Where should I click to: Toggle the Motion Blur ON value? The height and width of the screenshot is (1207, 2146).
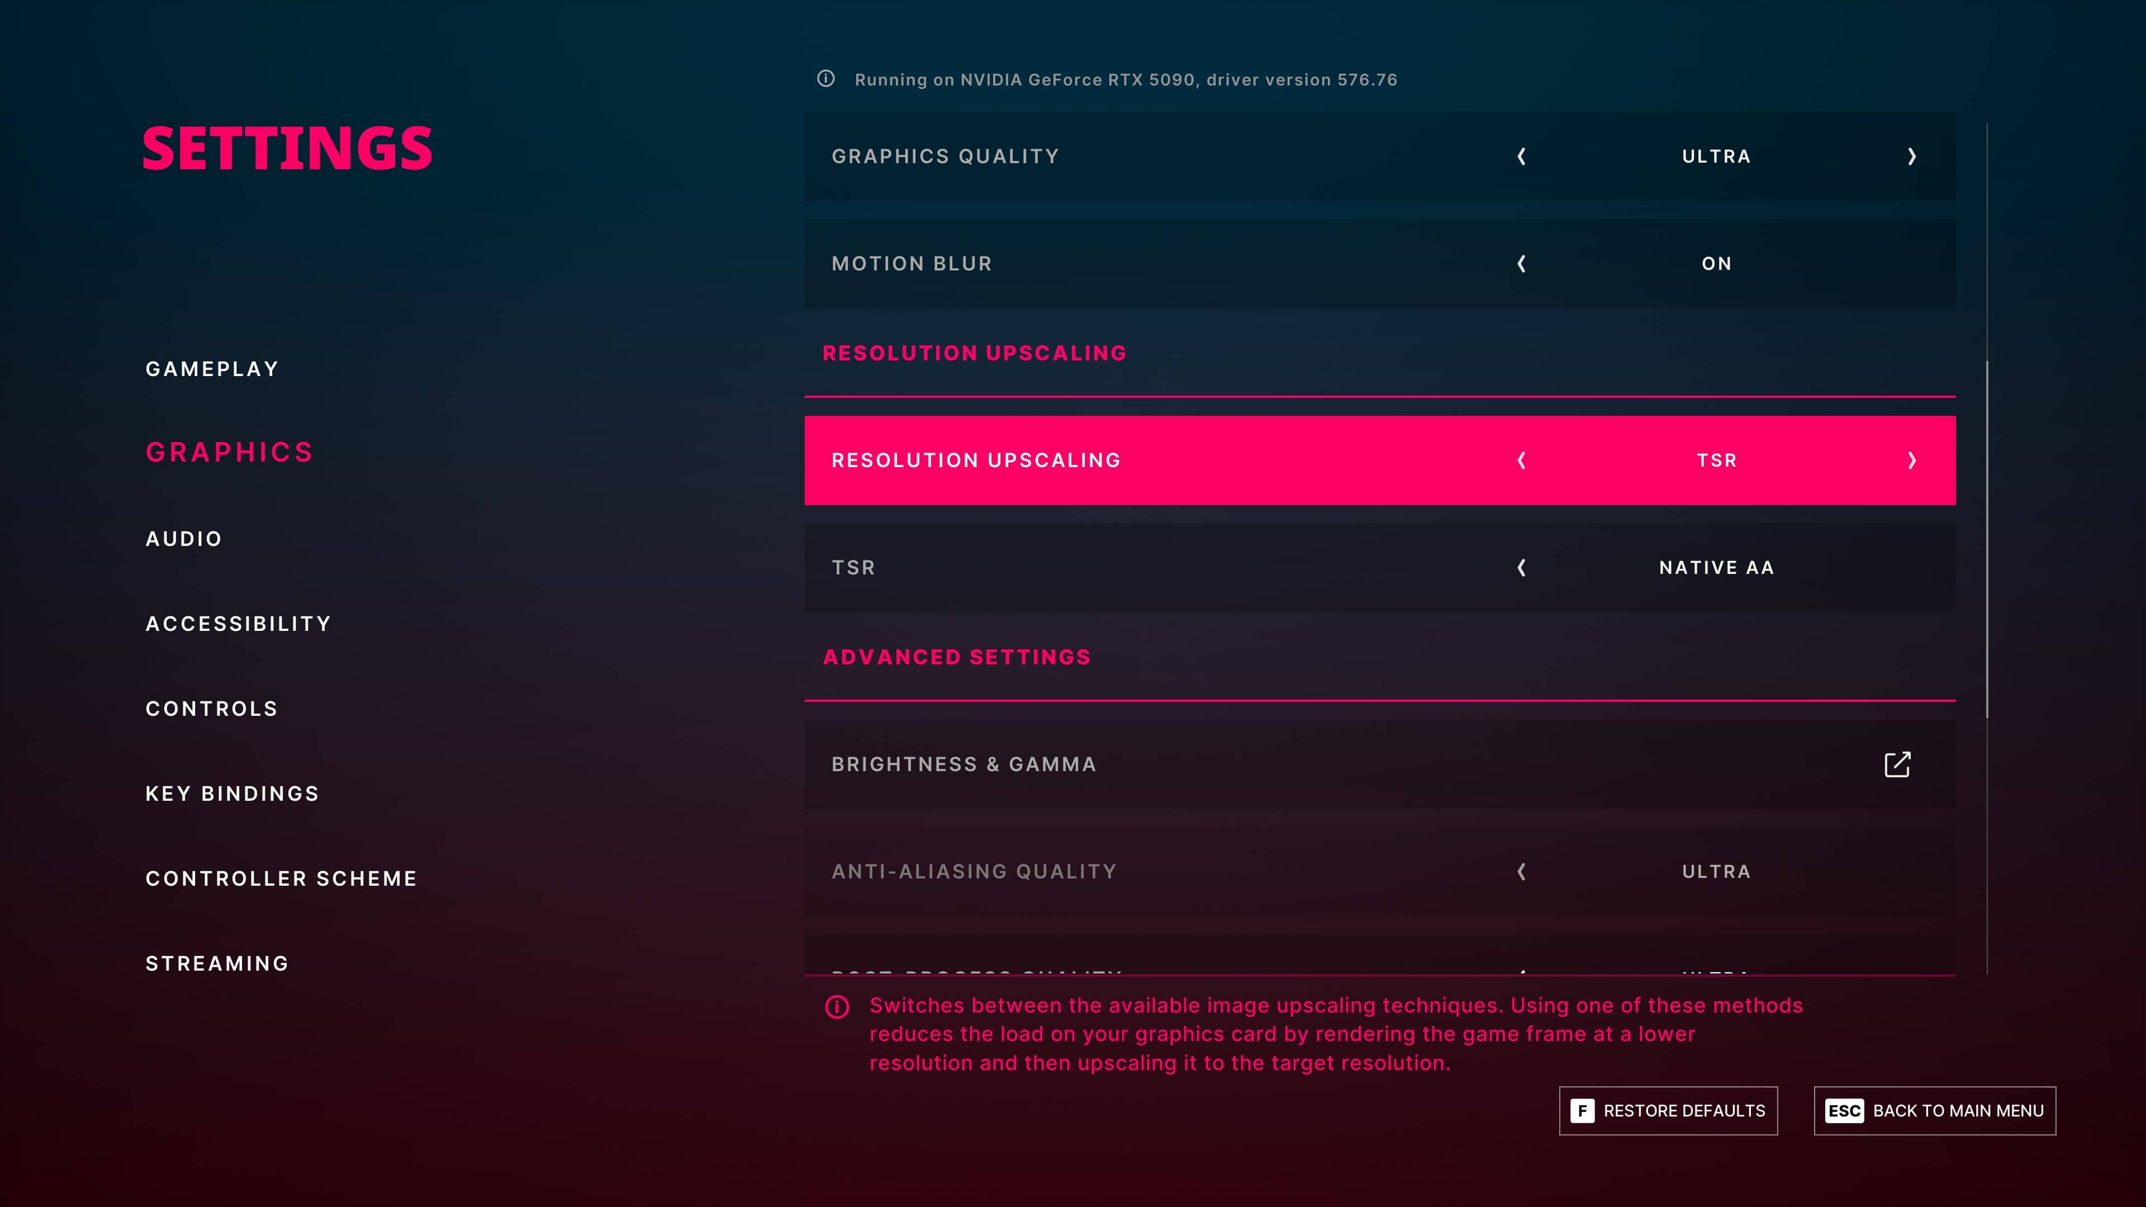(x=1716, y=264)
